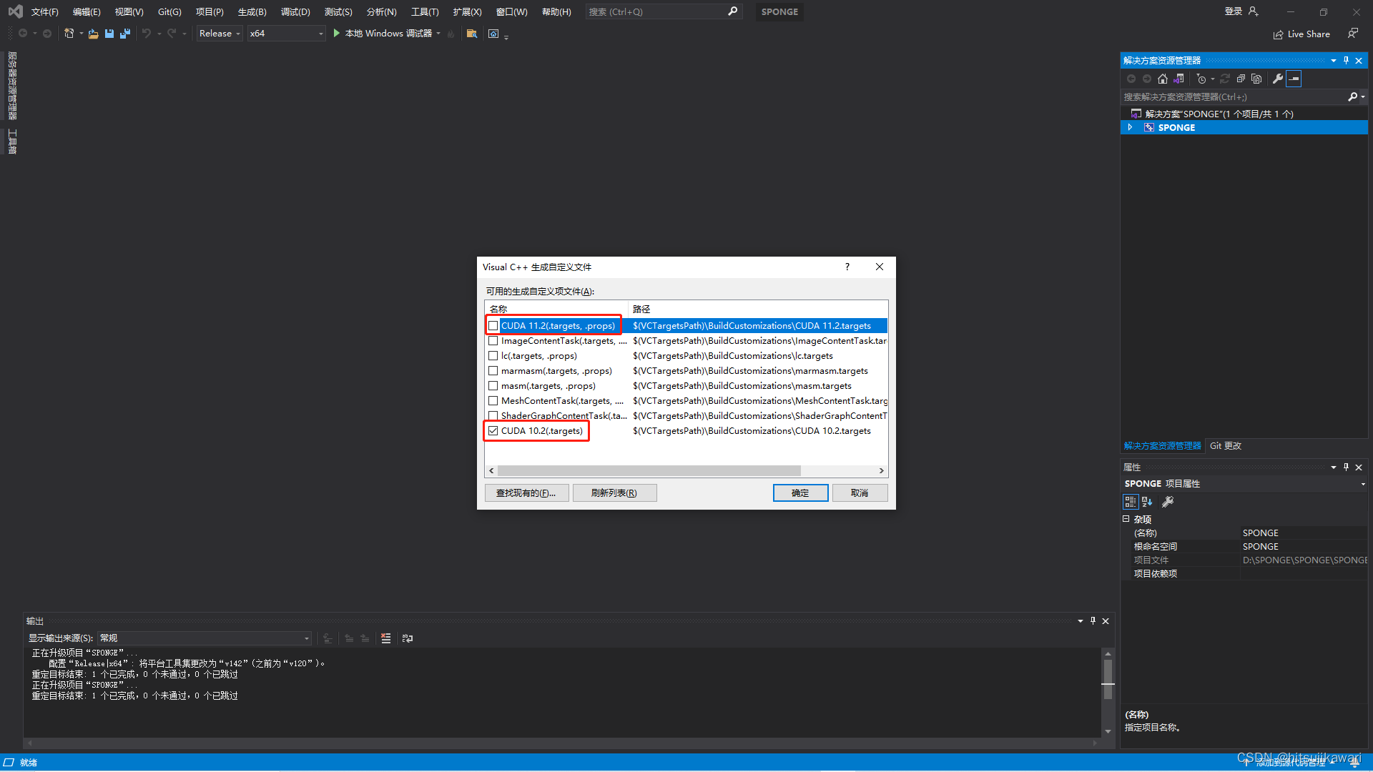Click the save icon in toolbar
This screenshot has height=772, width=1373.
tap(109, 34)
